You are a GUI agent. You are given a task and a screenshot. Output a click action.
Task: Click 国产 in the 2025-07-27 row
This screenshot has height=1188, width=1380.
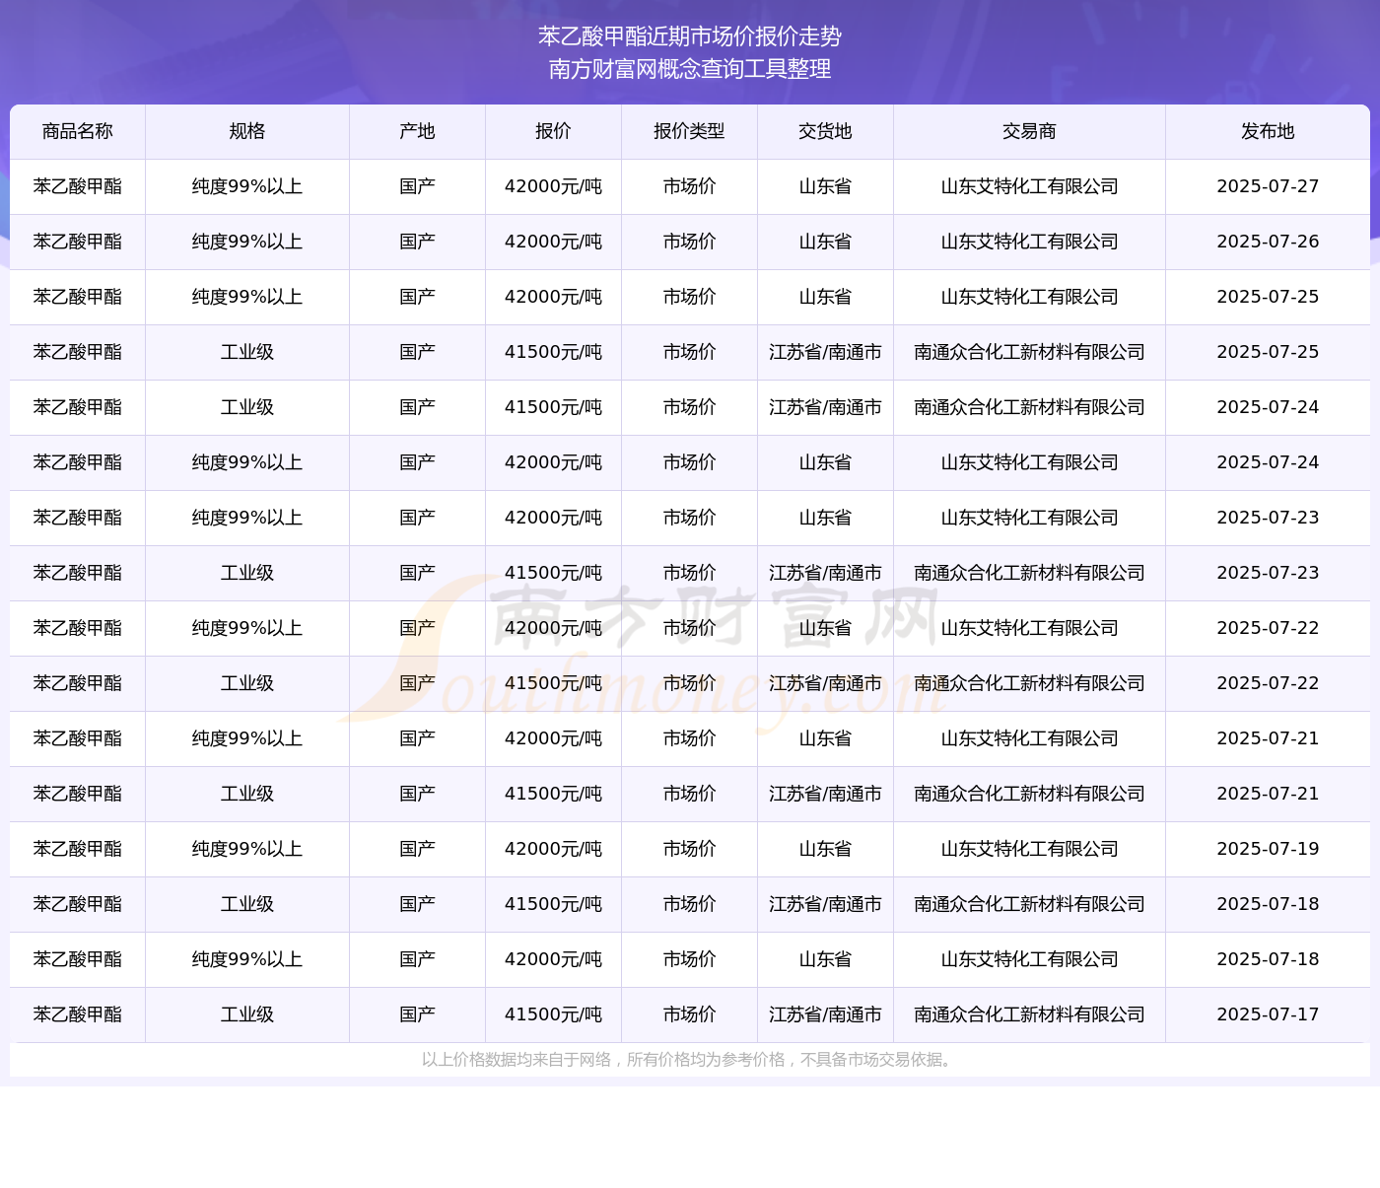coord(418,186)
